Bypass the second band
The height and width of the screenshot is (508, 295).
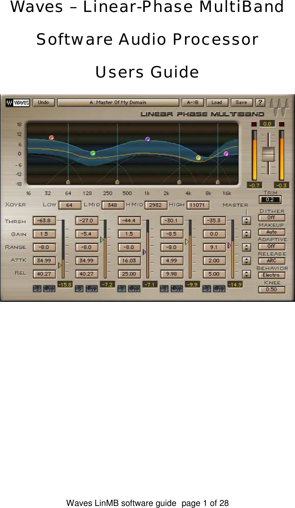(x=92, y=289)
